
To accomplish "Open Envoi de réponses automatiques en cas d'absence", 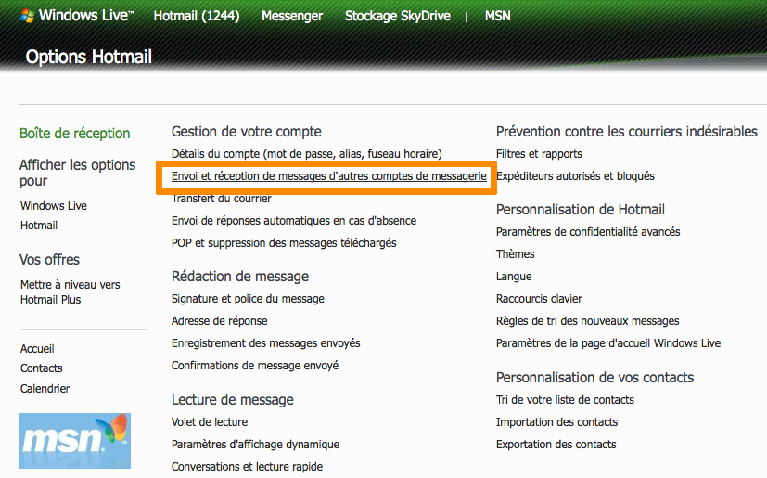I will (x=294, y=221).
